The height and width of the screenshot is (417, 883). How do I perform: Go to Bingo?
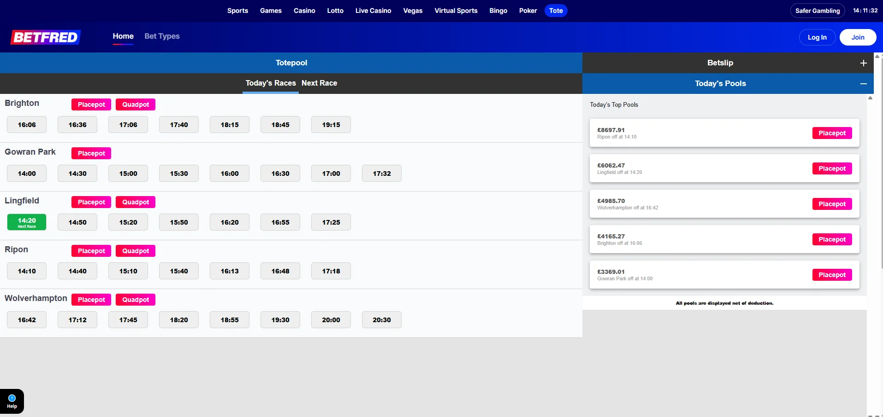click(x=498, y=11)
